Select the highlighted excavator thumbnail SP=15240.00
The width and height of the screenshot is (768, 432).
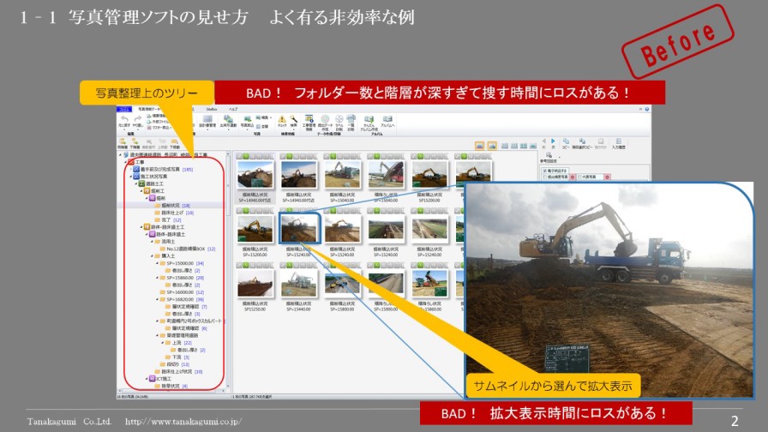click(300, 229)
